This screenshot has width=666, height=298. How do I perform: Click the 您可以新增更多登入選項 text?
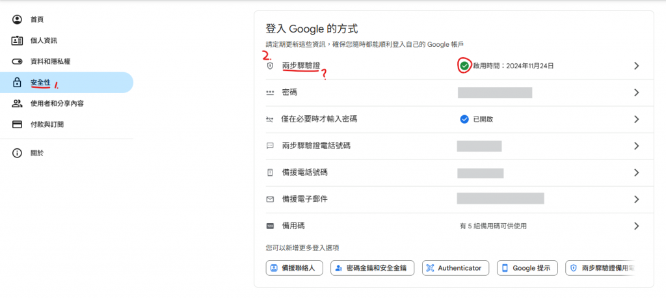pos(302,249)
